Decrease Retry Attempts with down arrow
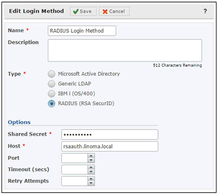Viewport: 218px width, 195px height. coord(91,183)
